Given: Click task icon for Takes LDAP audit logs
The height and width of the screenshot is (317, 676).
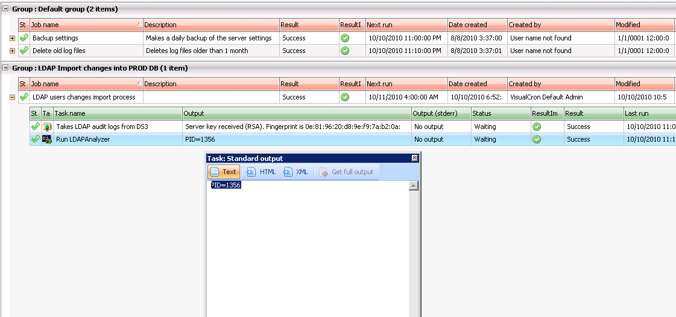Looking at the screenshot, I should click(x=46, y=127).
